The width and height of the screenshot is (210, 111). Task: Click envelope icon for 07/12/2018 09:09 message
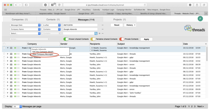tap(11, 89)
